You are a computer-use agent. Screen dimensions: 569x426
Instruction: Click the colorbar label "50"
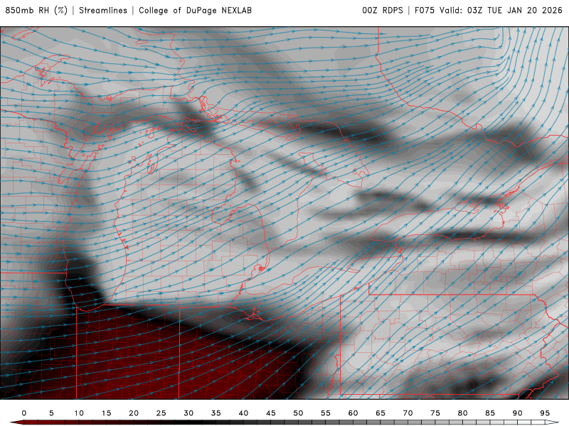tap(298, 413)
